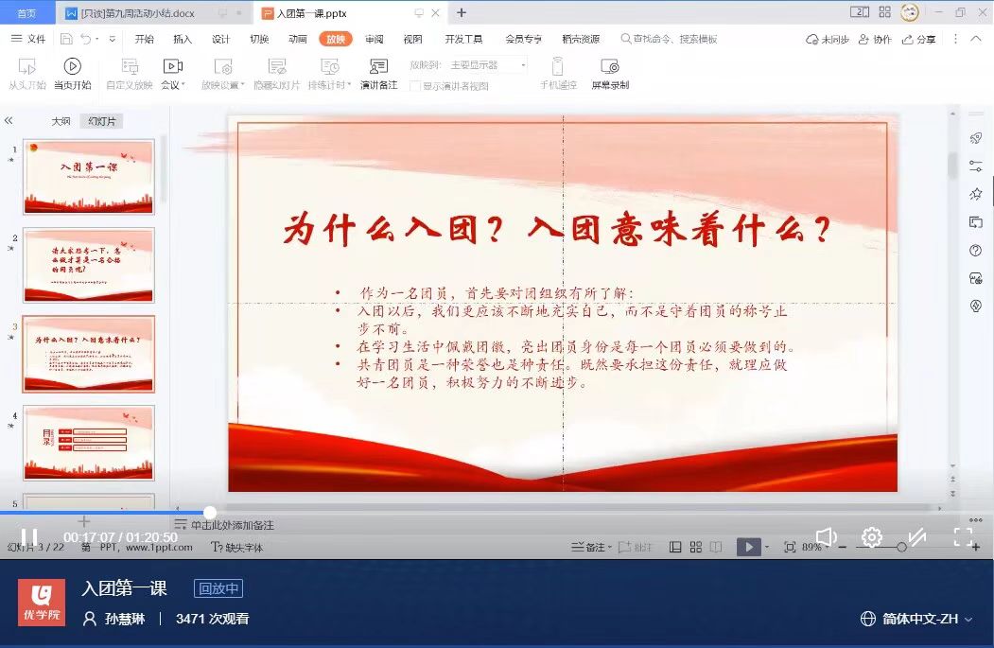Start 屏幕录制 screen recording
This screenshot has height=648, width=994.
point(610,67)
